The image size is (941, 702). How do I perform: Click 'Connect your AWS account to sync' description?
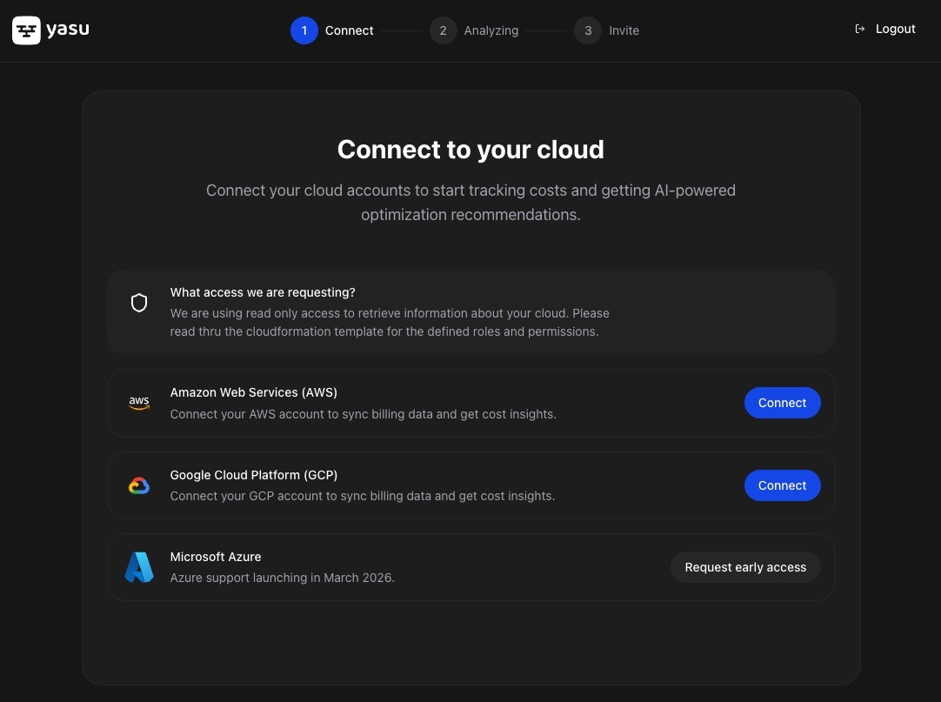pos(363,414)
